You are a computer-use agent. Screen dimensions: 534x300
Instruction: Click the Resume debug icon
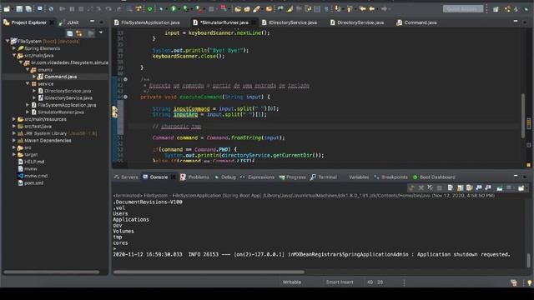tap(63, 9)
